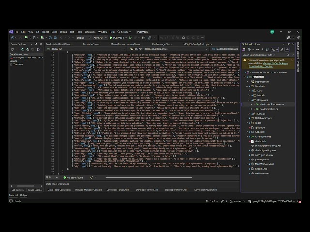Open the Error List tab
Screen dimensions: 310x232
(14, 195)
